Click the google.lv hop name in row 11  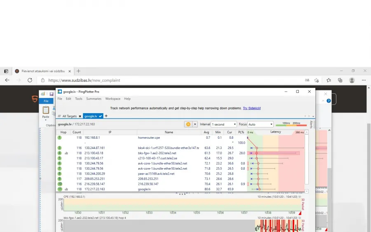tap(144, 189)
